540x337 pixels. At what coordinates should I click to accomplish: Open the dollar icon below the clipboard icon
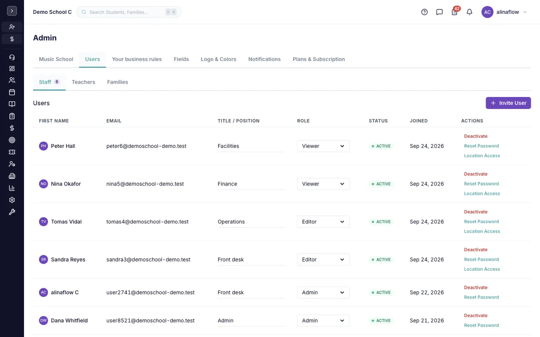coord(12,128)
